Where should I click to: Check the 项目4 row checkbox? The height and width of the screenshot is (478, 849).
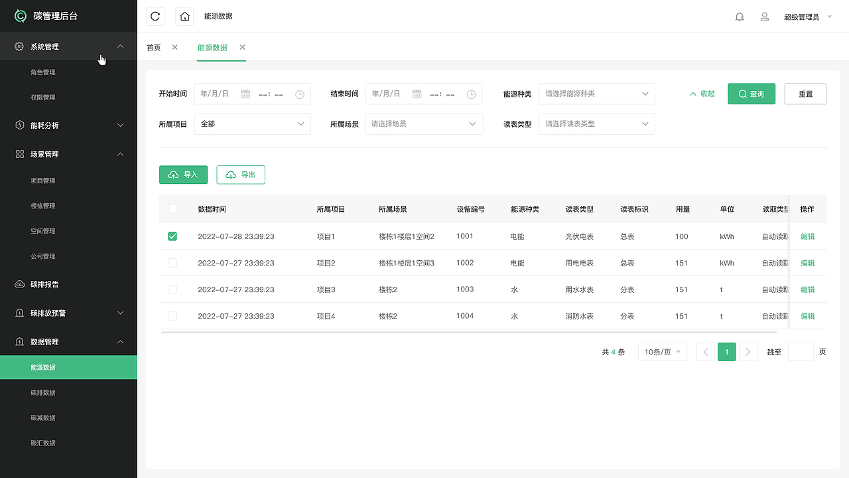(x=172, y=316)
